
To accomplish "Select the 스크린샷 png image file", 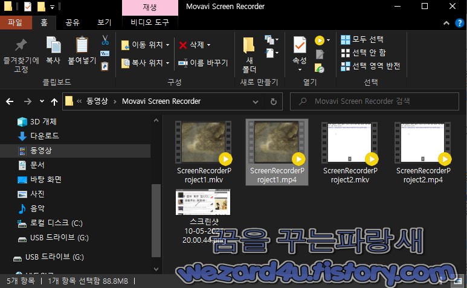I will point(204,217).
